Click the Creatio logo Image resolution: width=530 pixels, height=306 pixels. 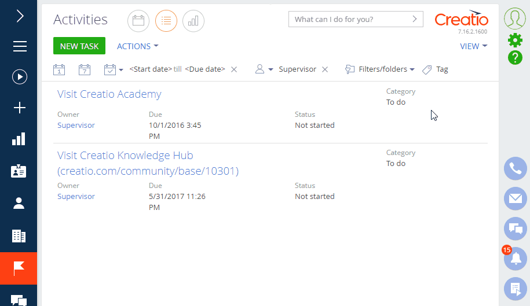(462, 19)
